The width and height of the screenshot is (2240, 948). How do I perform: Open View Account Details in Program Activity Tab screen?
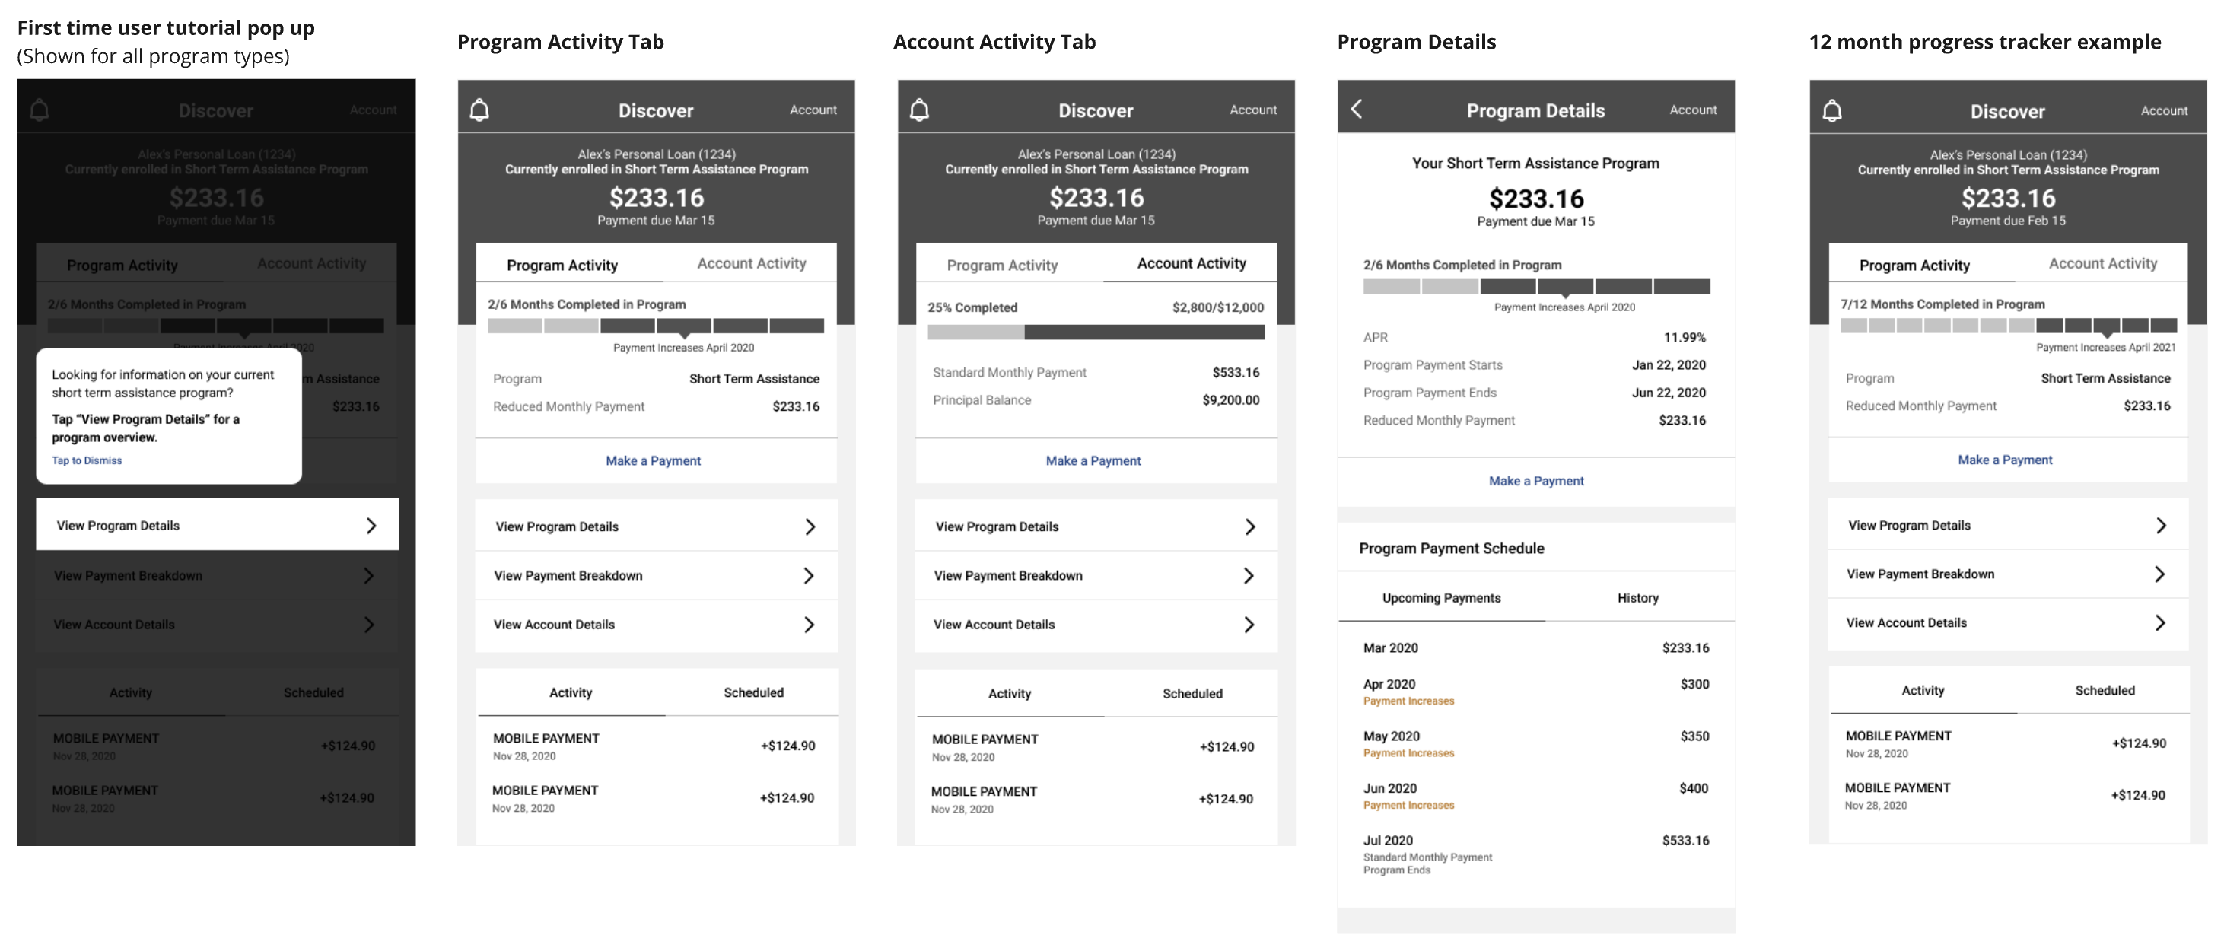click(x=657, y=625)
